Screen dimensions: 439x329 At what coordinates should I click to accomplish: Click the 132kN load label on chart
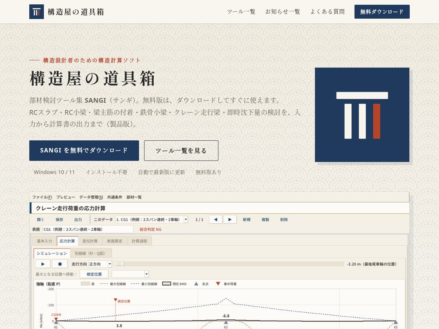click(x=56, y=314)
